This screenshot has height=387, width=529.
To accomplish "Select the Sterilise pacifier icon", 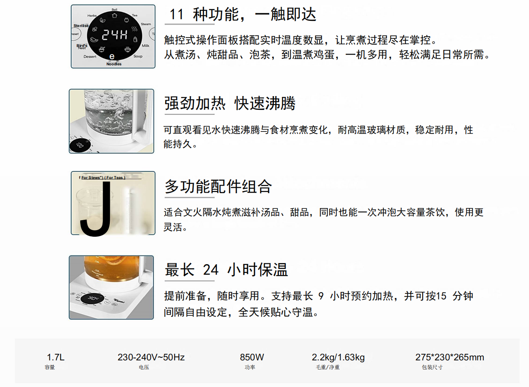I will [x=95, y=29].
